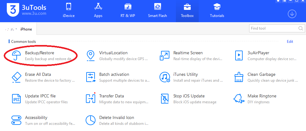The height and width of the screenshot is (131, 306).
Task: Click the Delete Invalid Icon label
Action: coord(117,117)
